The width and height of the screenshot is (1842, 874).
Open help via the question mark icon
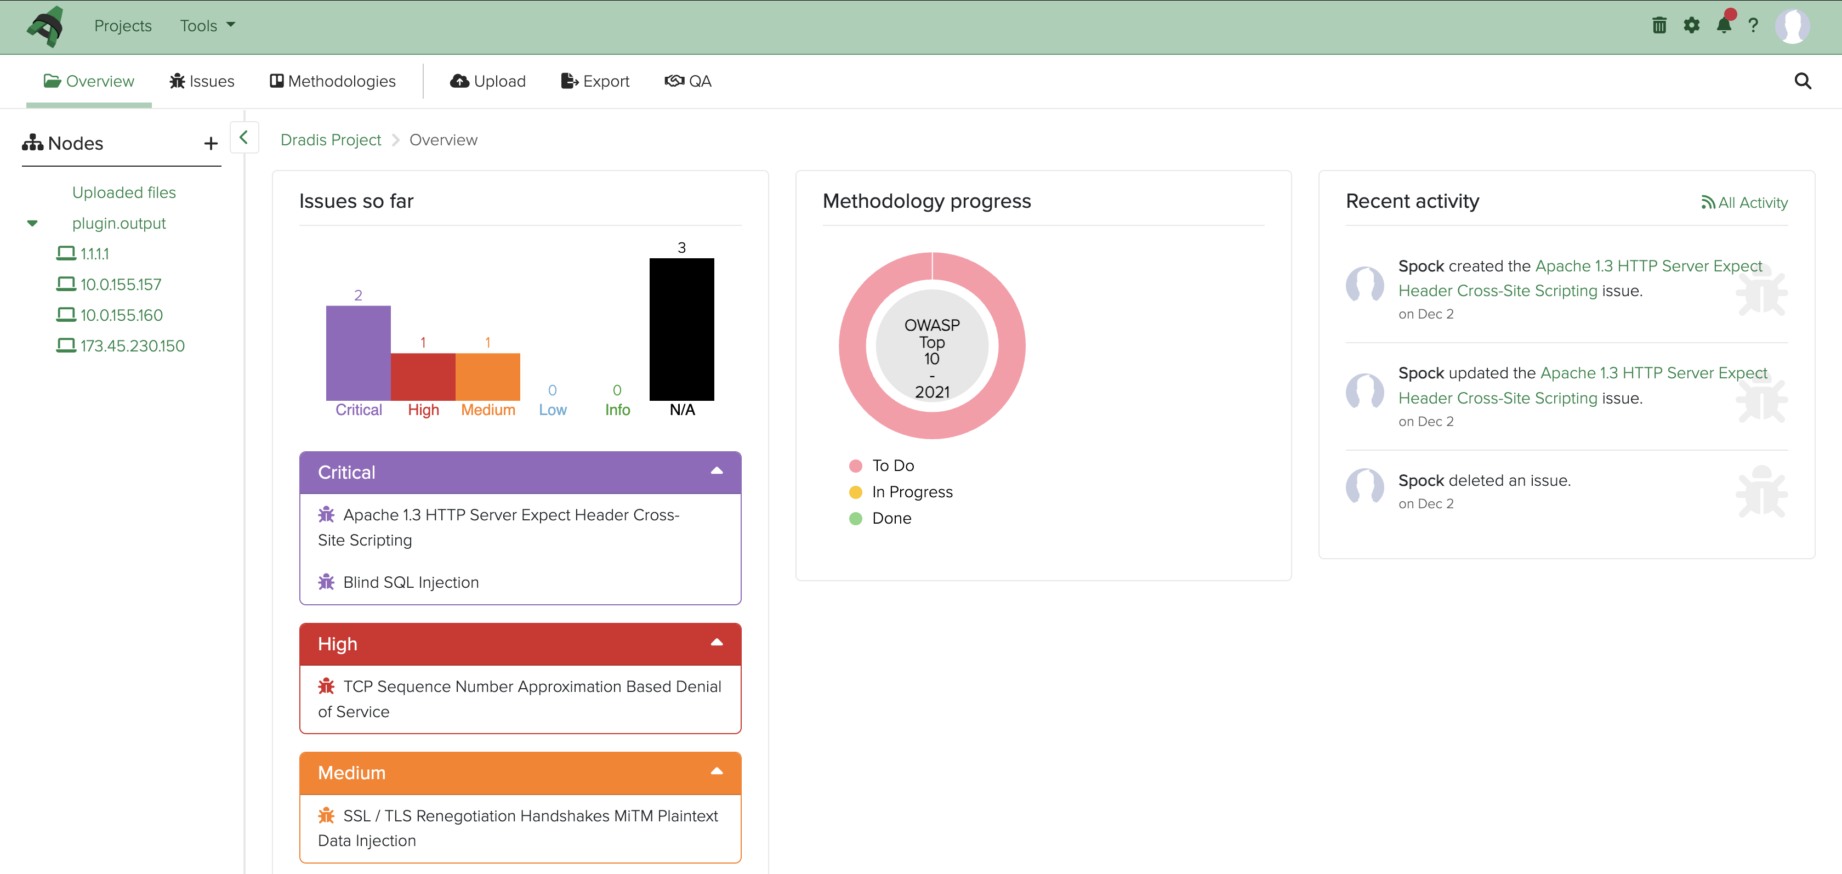pyautogui.click(x=1754, y=26)
